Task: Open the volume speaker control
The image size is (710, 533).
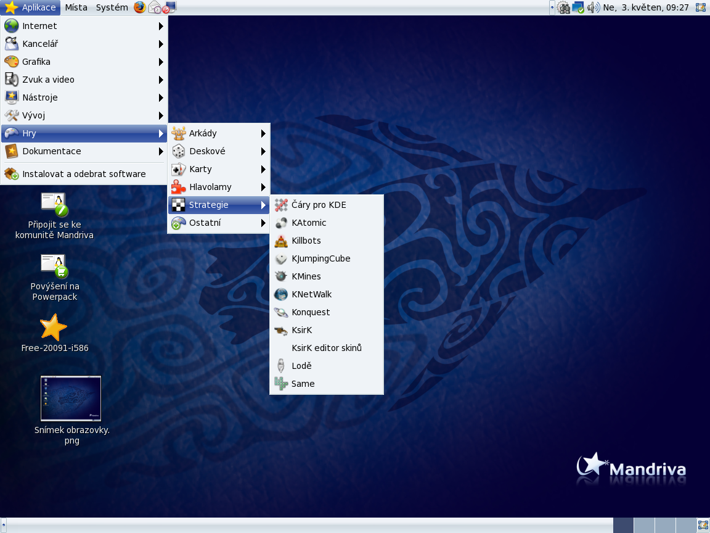Action: [593, 7]
